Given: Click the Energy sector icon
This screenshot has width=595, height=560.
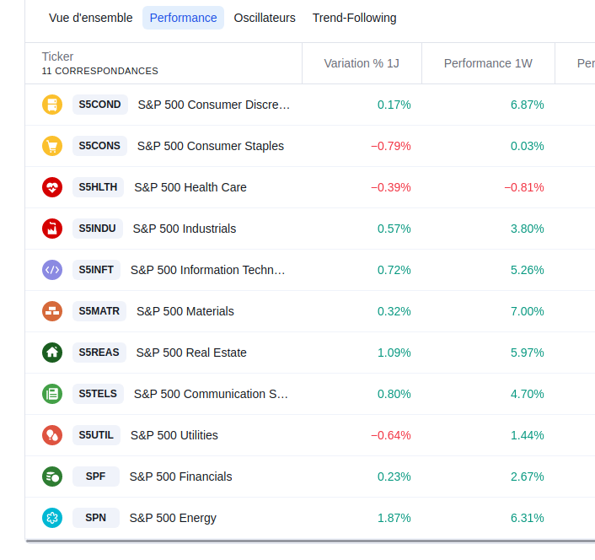Looking at the screenshot, I should (52, 518).
